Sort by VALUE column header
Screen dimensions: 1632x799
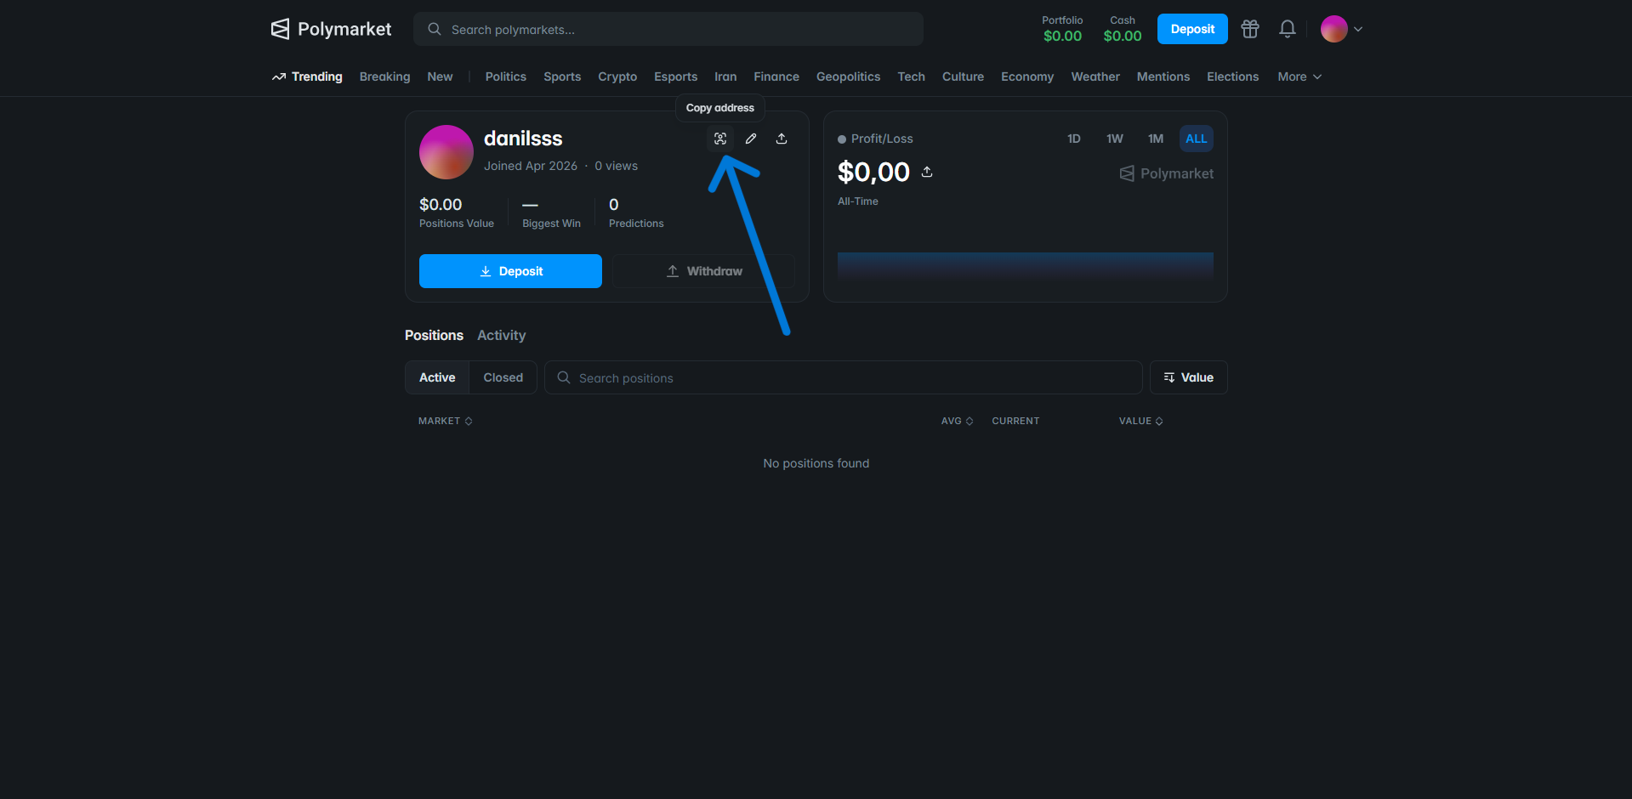1141,421
